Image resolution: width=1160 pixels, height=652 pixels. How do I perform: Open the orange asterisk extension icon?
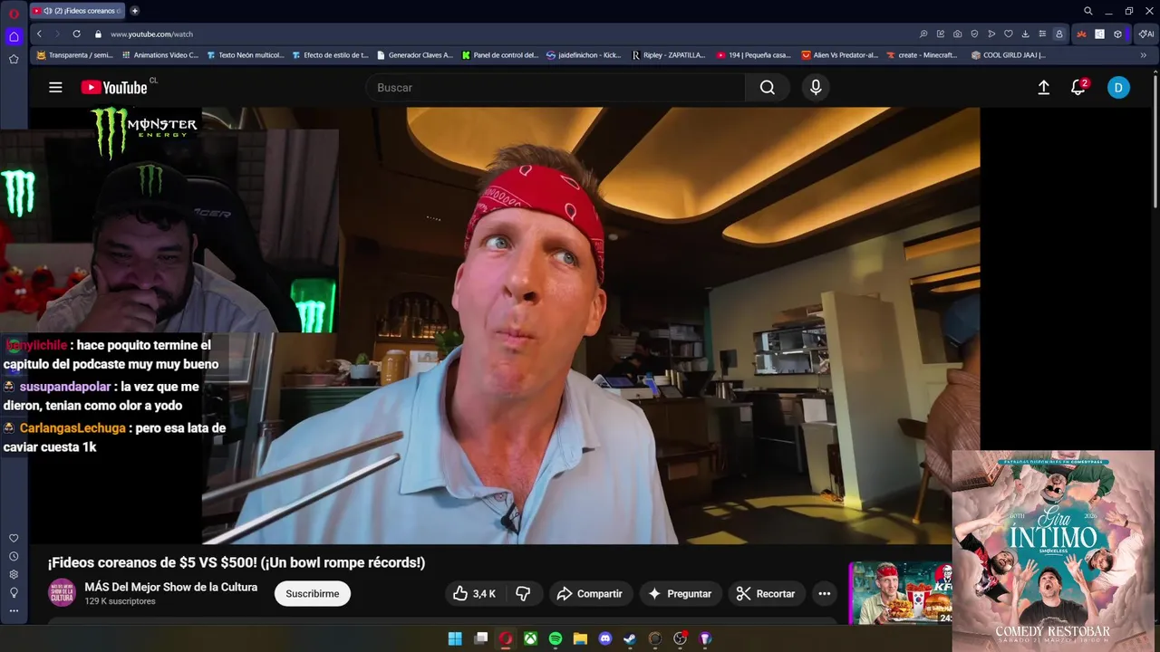point(1081,34)
